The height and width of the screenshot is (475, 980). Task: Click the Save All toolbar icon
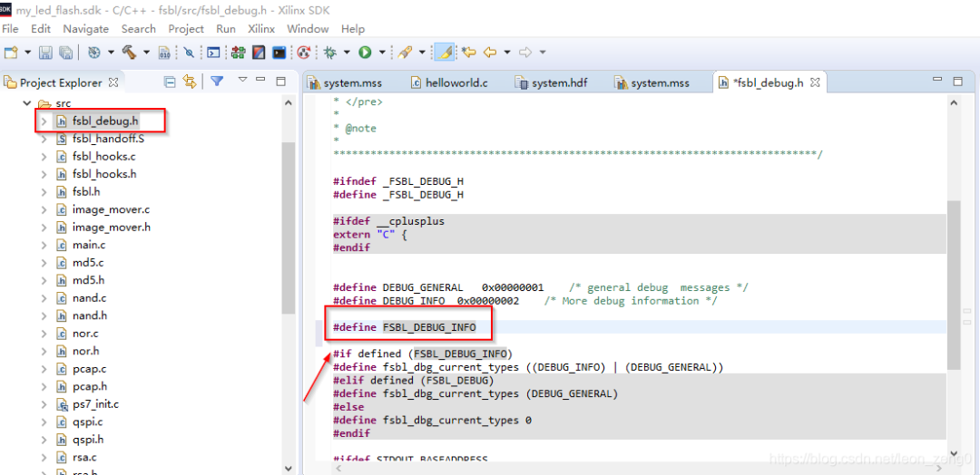point(68,53)
